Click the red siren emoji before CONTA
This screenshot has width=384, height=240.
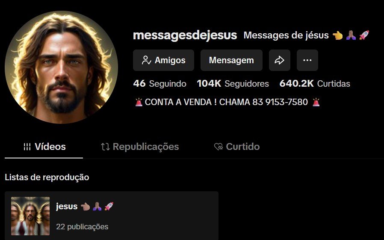point(139,102)
